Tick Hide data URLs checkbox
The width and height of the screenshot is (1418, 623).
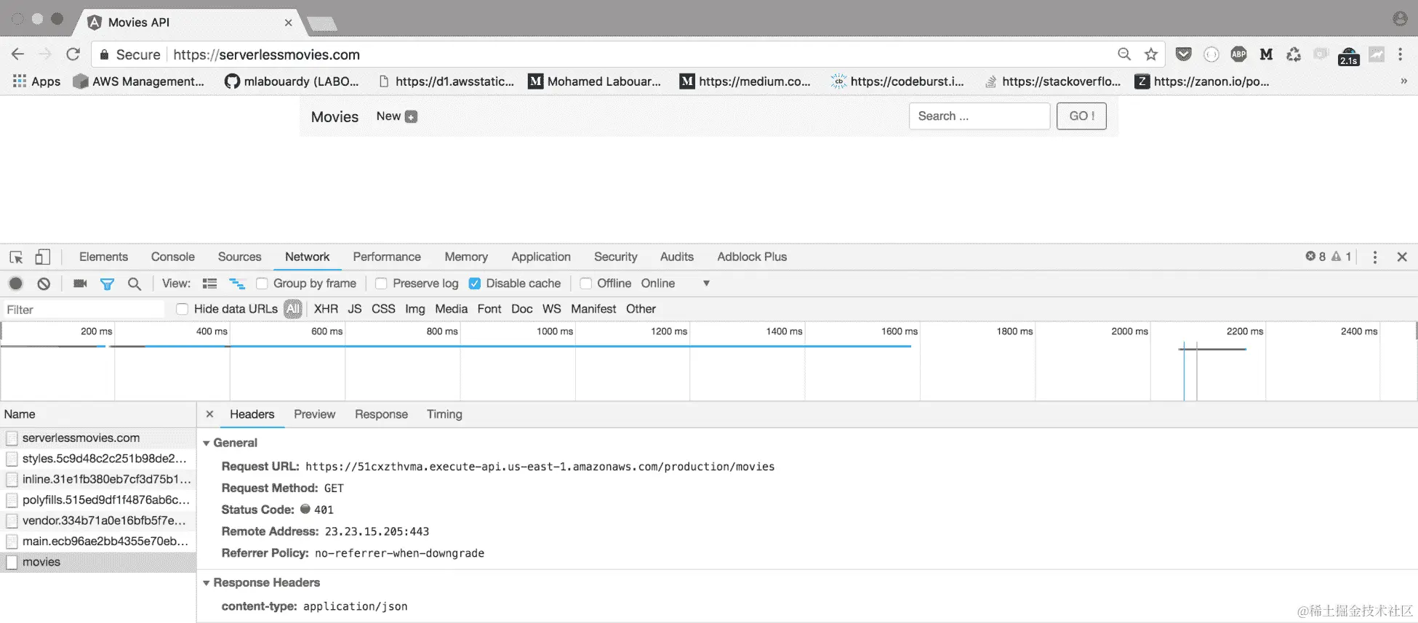[x=183, y=309]
